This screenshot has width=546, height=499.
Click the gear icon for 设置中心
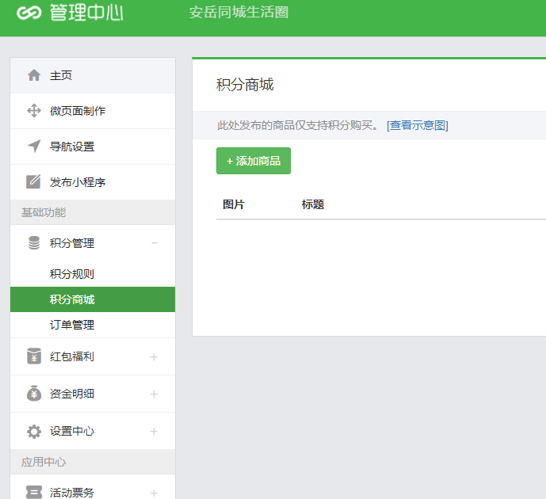point(34,432)
